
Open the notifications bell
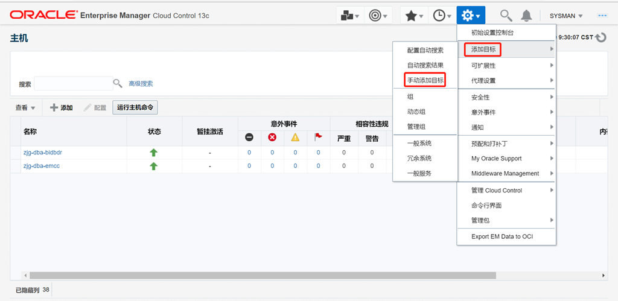click(x=526, y=16)
